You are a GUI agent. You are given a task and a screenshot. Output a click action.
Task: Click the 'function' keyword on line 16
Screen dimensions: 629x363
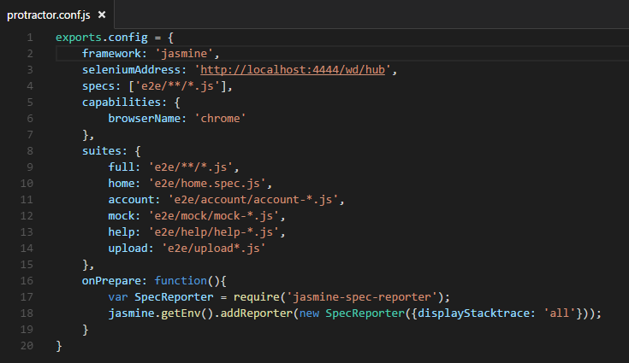pyautogui.click(x=181, y=280)
